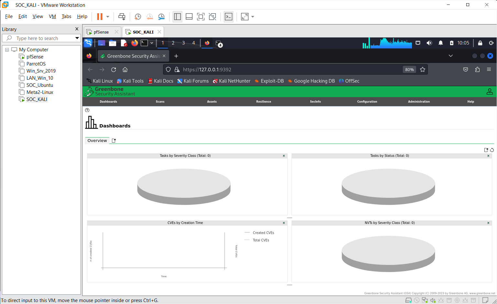Screen dimensions: 497x304
Task: Open the Greenbone Scans menu
Action: point(160,102)
